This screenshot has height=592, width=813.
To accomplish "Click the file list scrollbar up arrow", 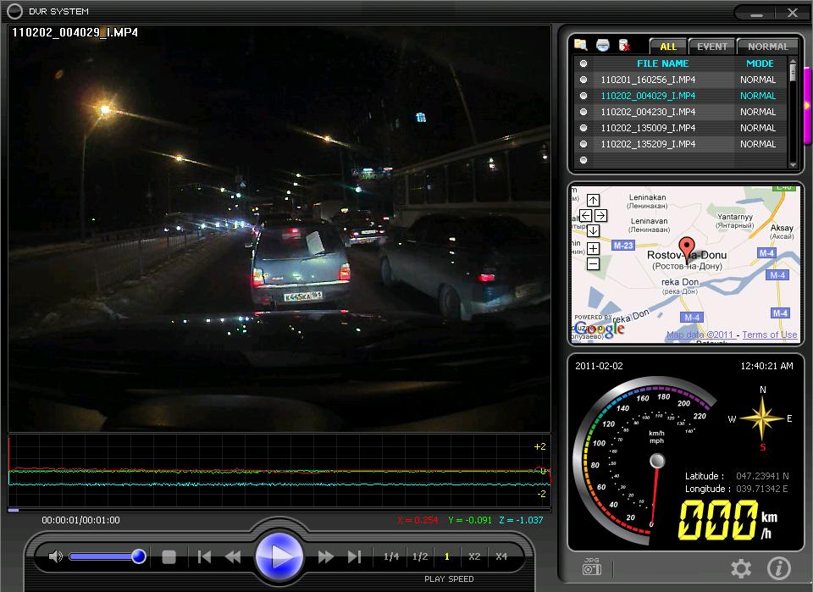I will [793, 61].
